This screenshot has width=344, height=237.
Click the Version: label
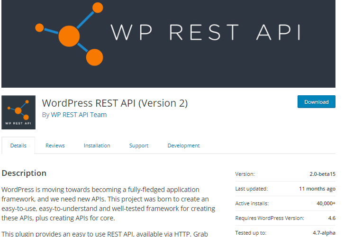click(245, 174)
